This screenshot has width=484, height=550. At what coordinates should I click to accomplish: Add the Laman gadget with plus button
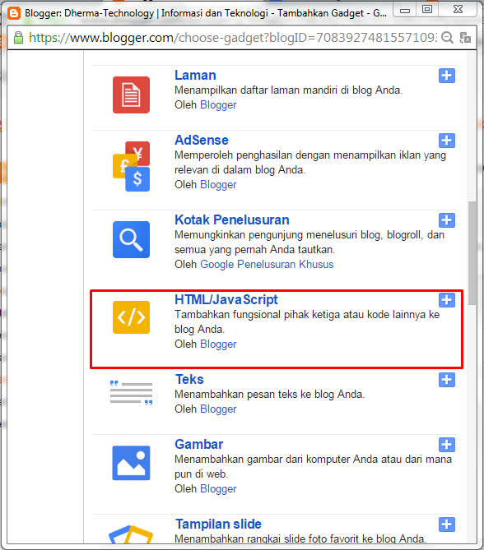447,76
